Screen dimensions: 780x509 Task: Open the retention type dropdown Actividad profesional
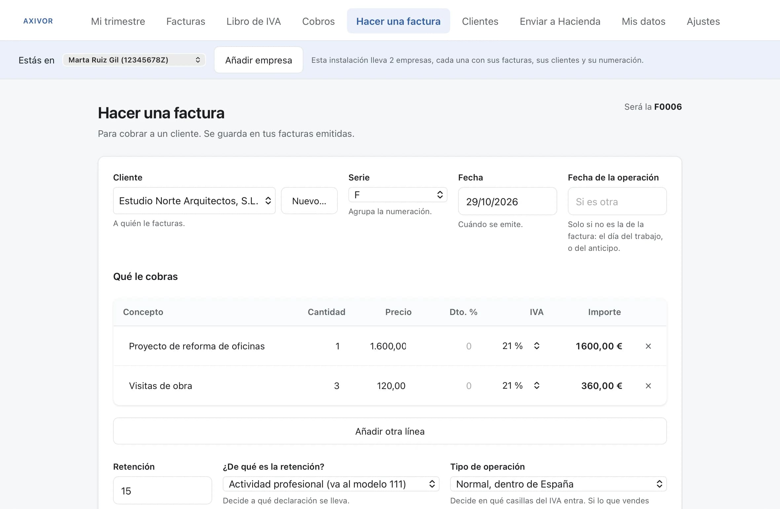pos(331,484)
